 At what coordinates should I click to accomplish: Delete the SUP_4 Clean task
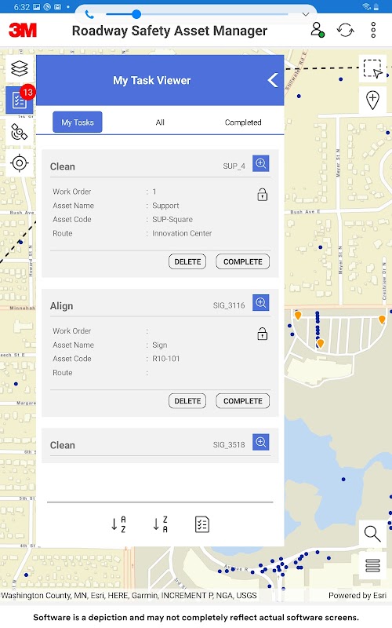[187, 261]
